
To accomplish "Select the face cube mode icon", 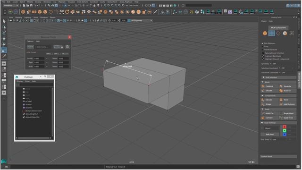I will tap(285, 34).
